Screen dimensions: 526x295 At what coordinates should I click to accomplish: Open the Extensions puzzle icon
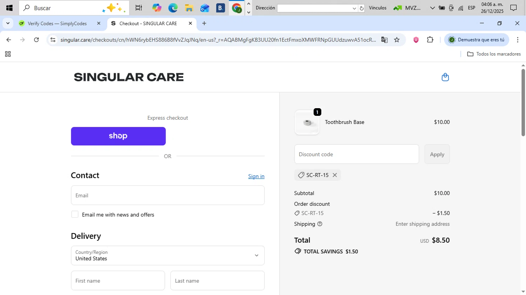pos(430,40)
